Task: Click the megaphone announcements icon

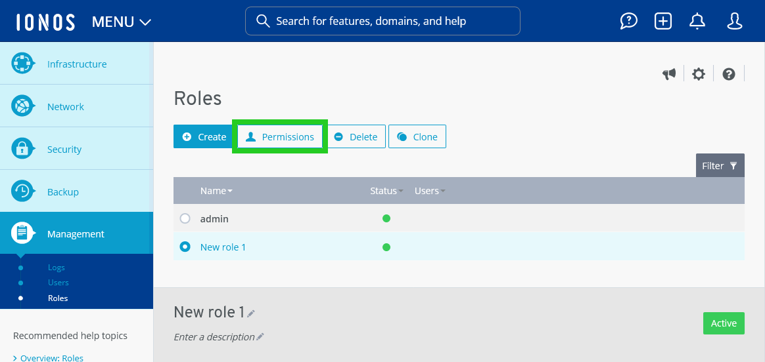Action: click(x=669, y=74)
